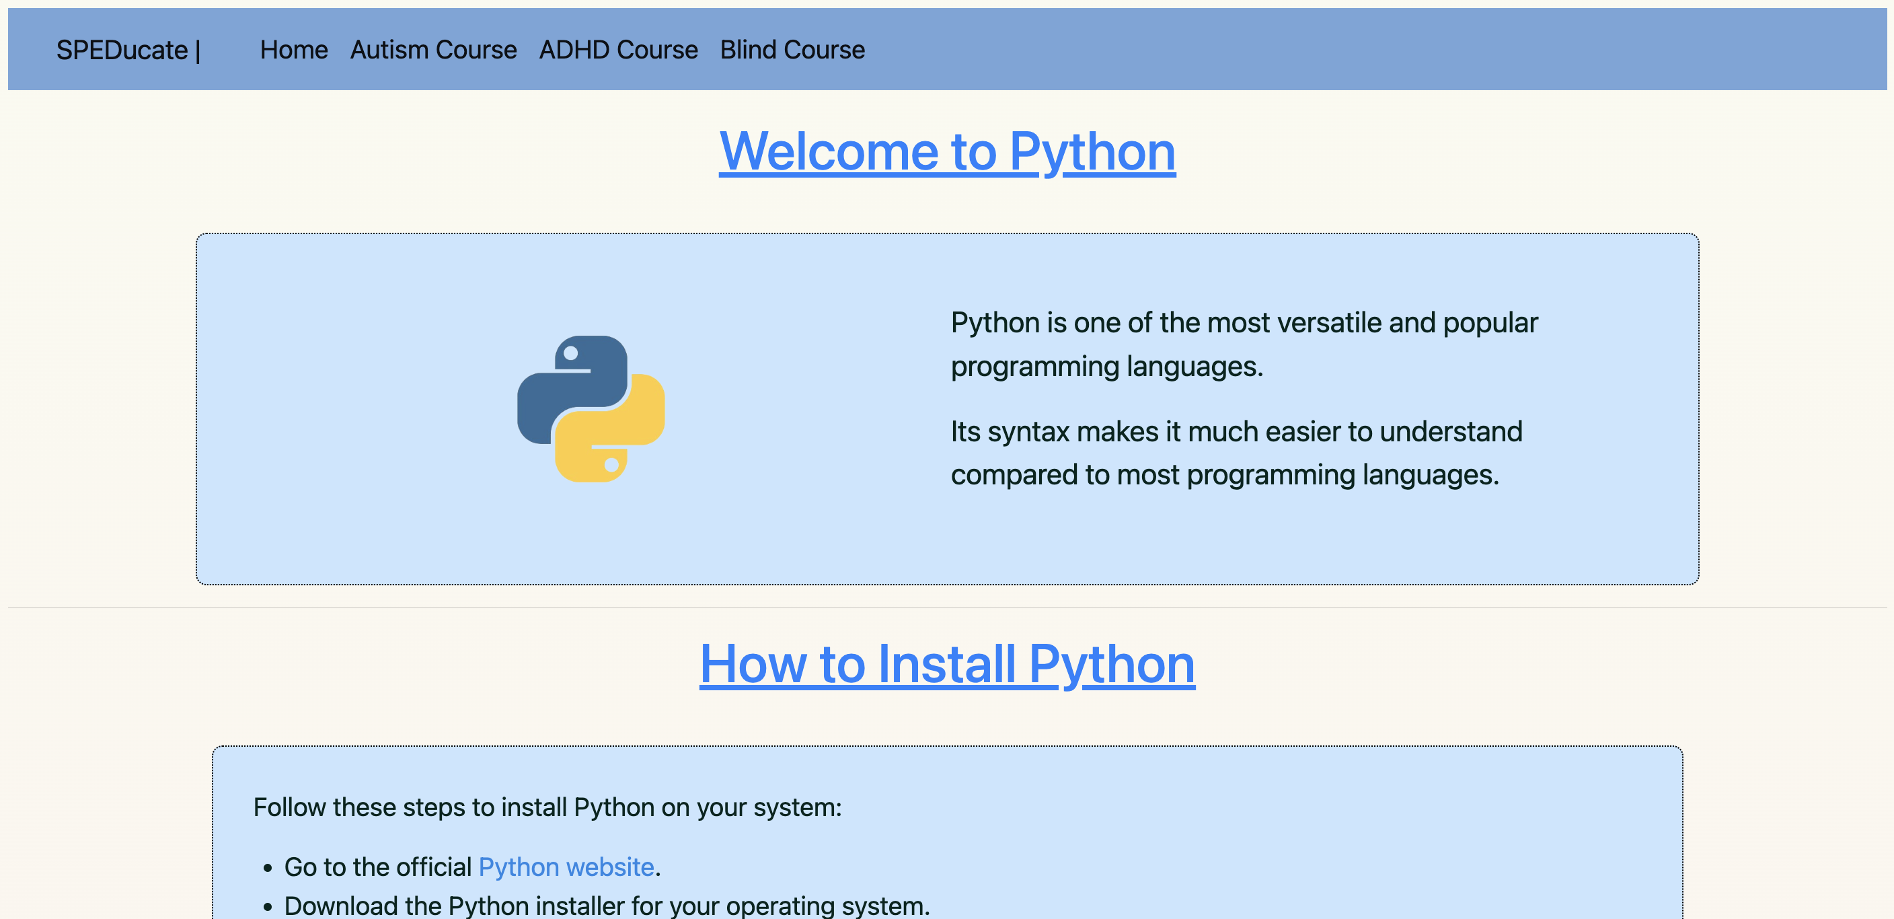Click the SPEDucate brand name

pos(122,50)
